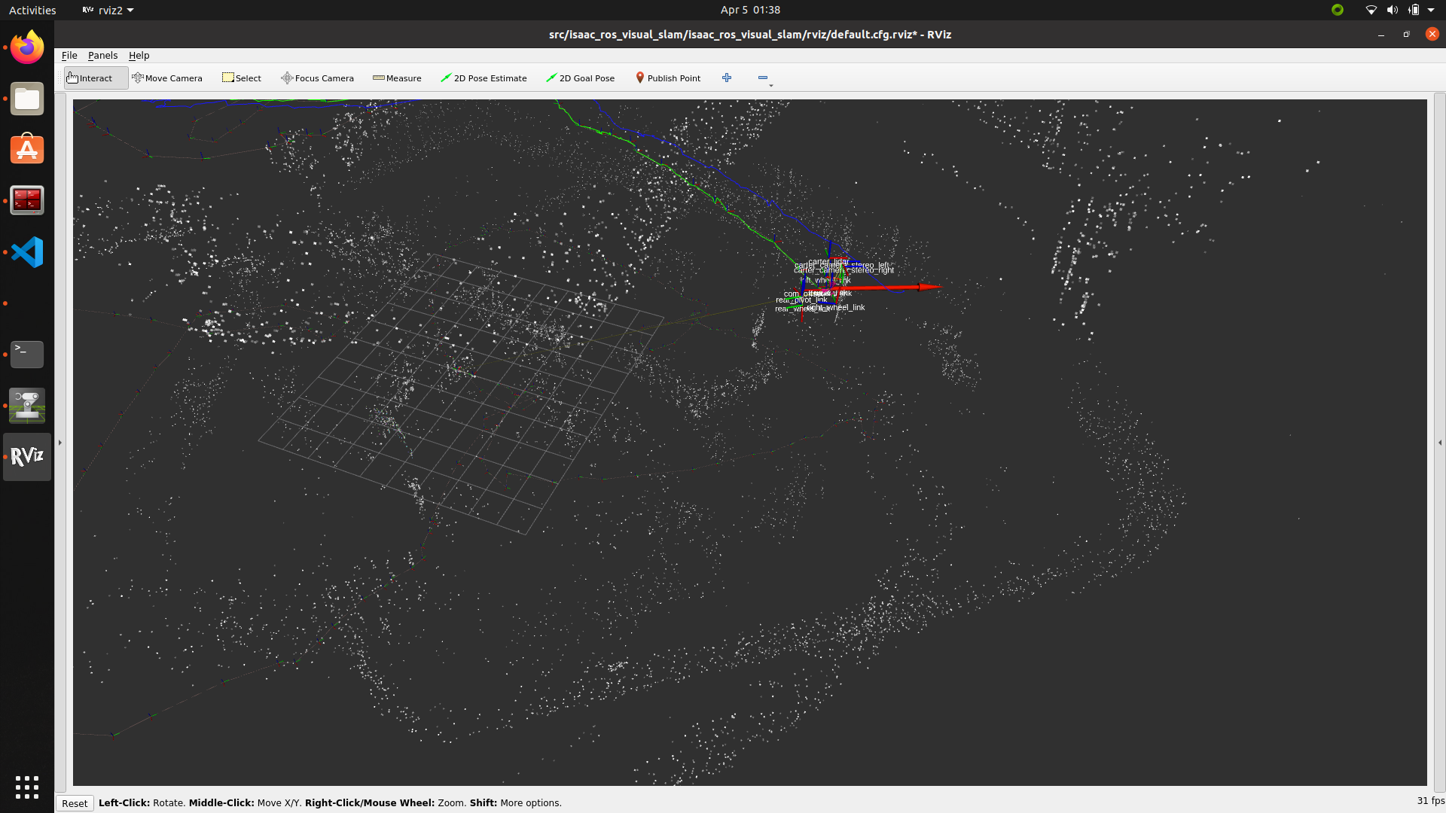This screenshot has width=1446, height=813.
Task: Activate the Focus Camera tool
Action: pos(316,78)
